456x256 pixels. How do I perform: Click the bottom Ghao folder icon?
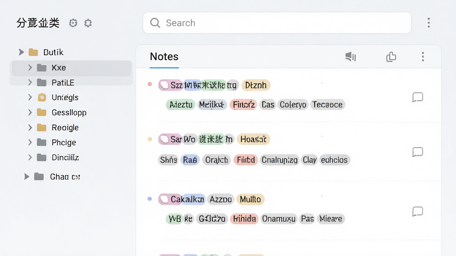[39, 176]
